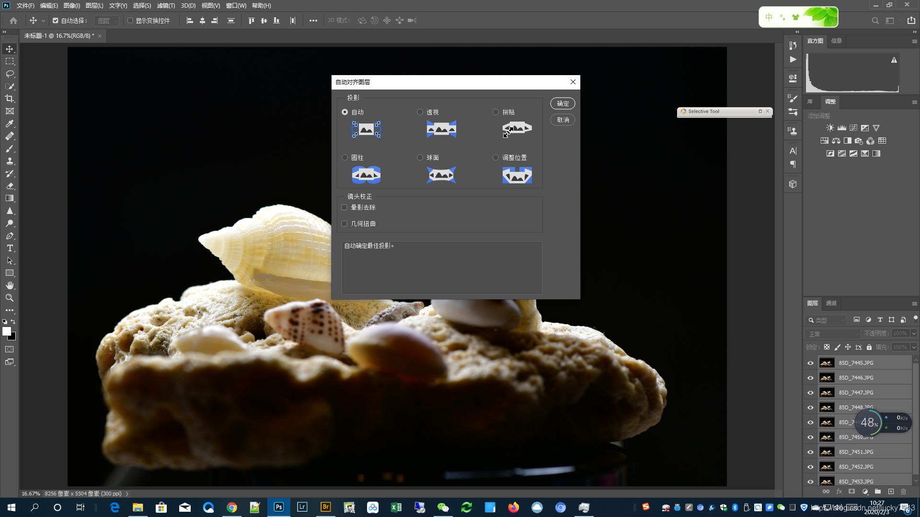Open the auto-select 图层 dropdown
The image size is (920, 517).
click(x=107, y=21)
